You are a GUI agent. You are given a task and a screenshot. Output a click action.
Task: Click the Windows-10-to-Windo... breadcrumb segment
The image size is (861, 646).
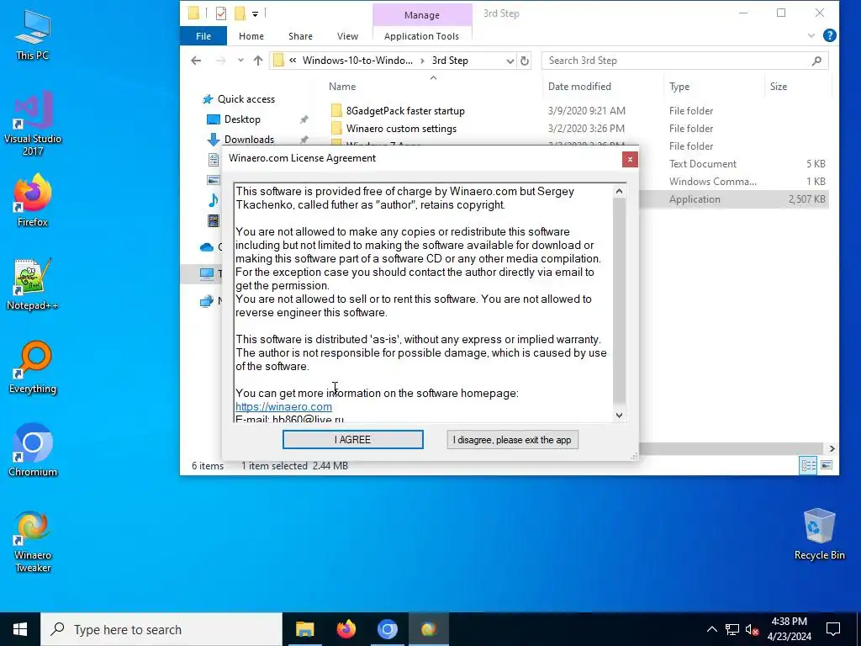pos(357,61)
